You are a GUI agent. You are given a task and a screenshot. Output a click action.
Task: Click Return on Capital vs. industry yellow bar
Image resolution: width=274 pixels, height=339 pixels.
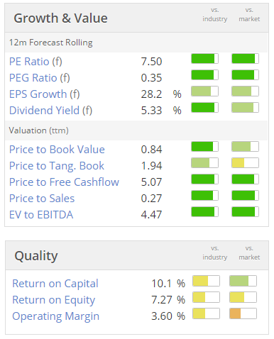(206, 281)
